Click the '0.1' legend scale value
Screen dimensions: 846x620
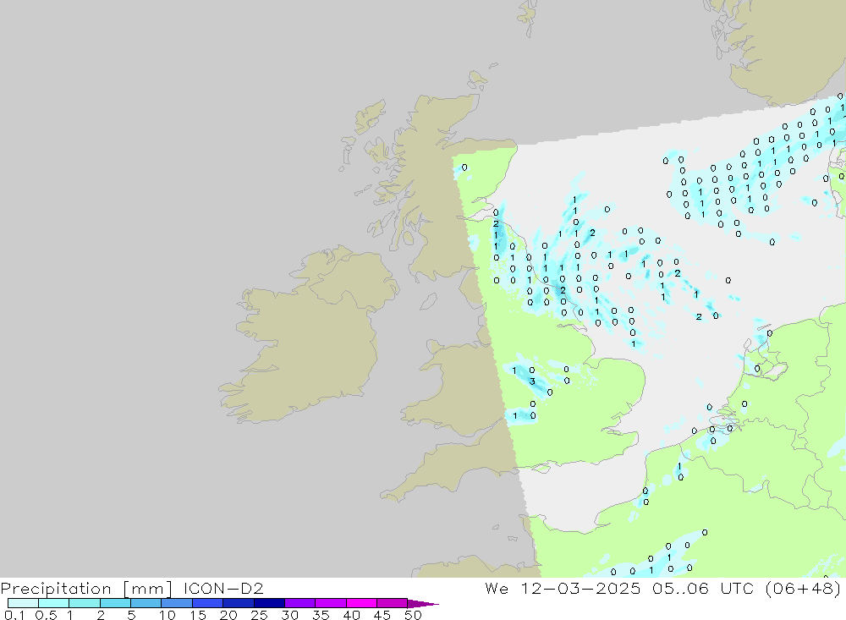coord(14,615)
